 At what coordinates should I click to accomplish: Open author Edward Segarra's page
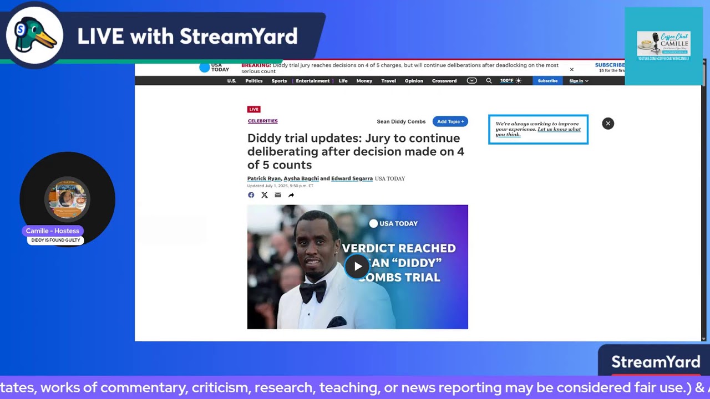tap(352, 178)
